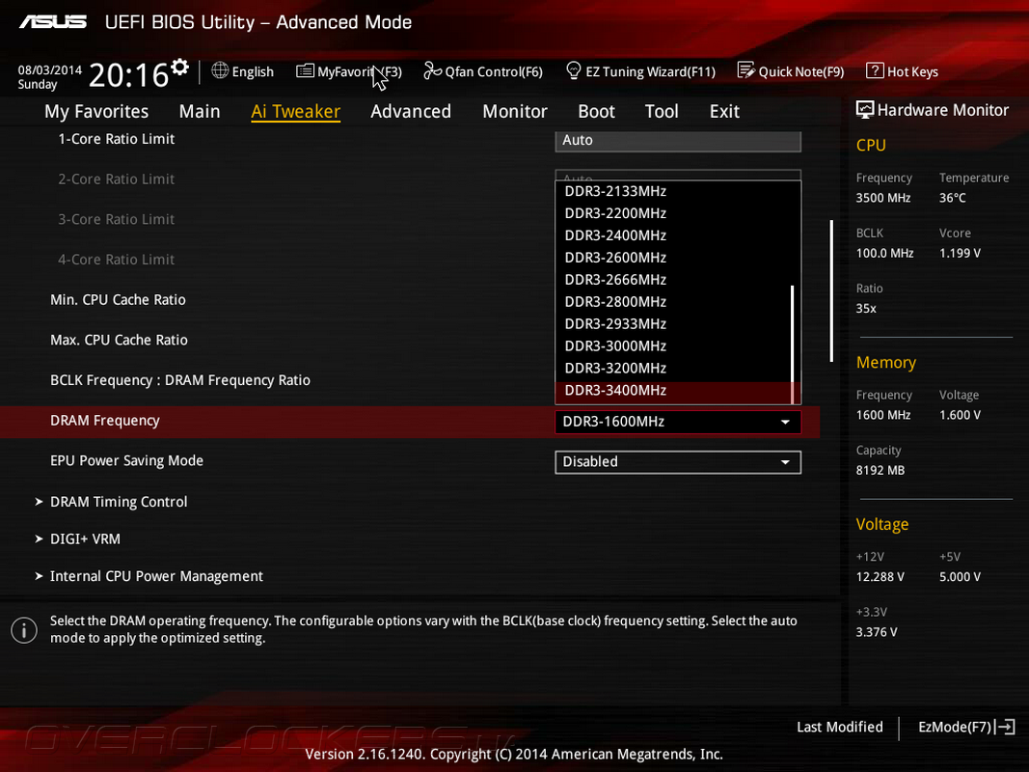Go to the Advanced tab
The width and height of the screenshot is (1029, 772).
411,112
